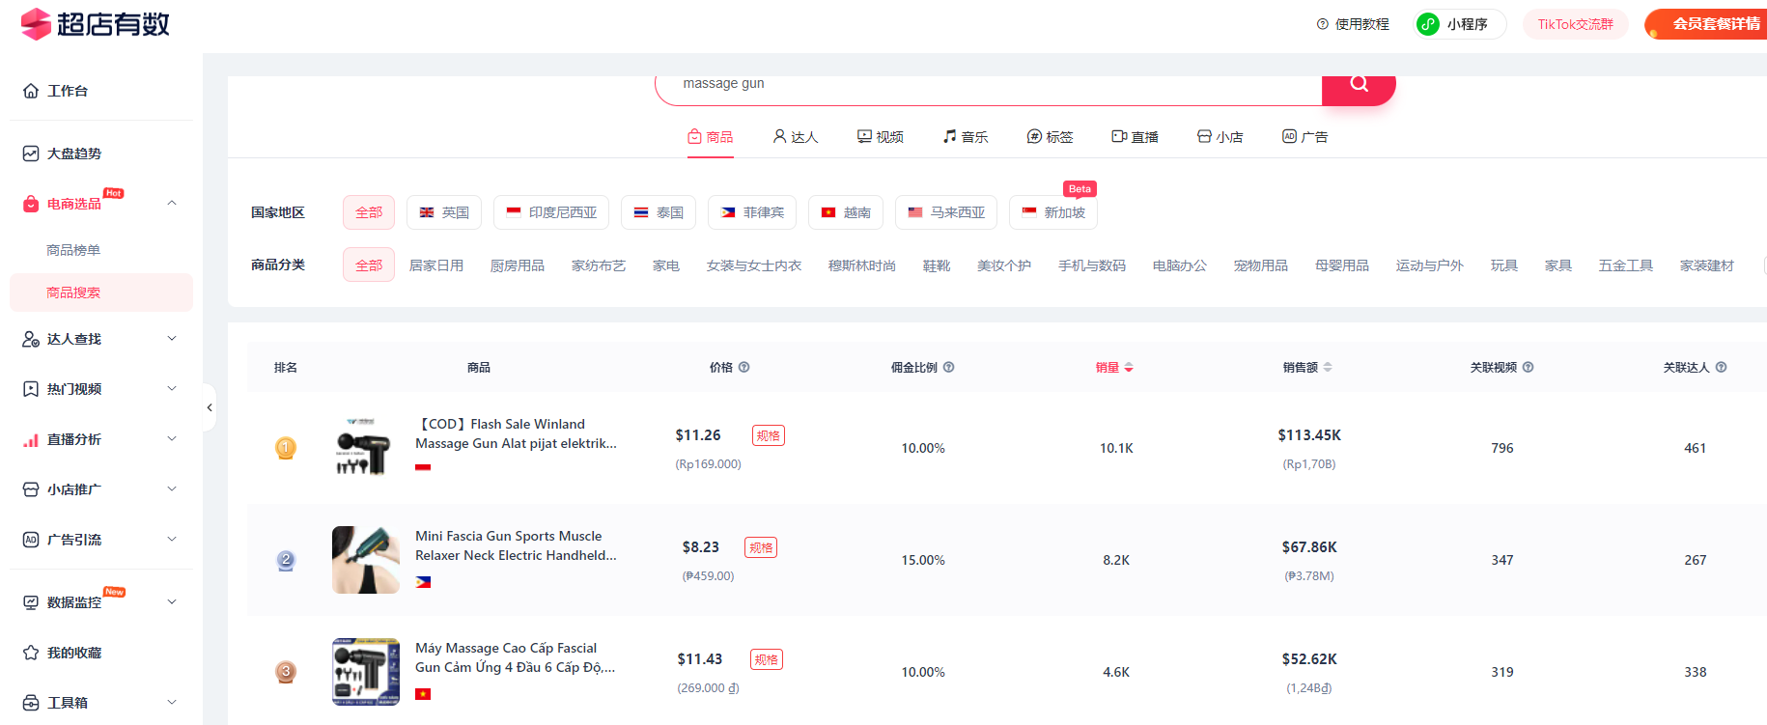Filter by 印度尼西亚 country
The height and width of the screenshot is (725, 1767).
(x=550, y=212)
